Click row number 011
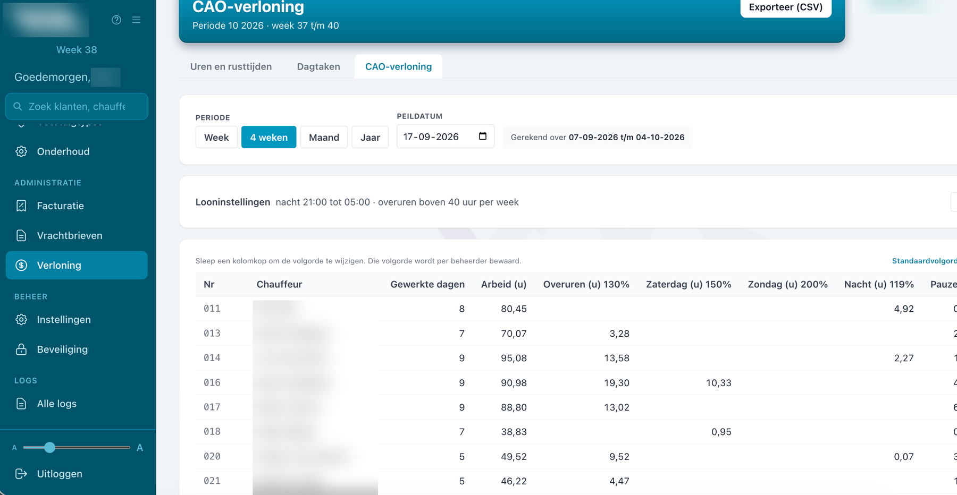This screenshot has width=957, height=495. tap(212, 309)
